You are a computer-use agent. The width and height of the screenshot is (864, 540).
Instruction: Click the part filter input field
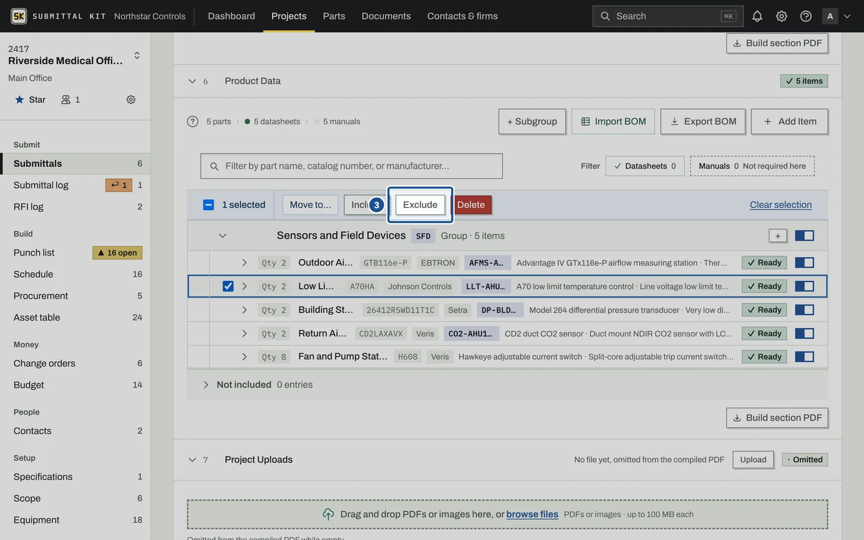click(x=352, y=166)
